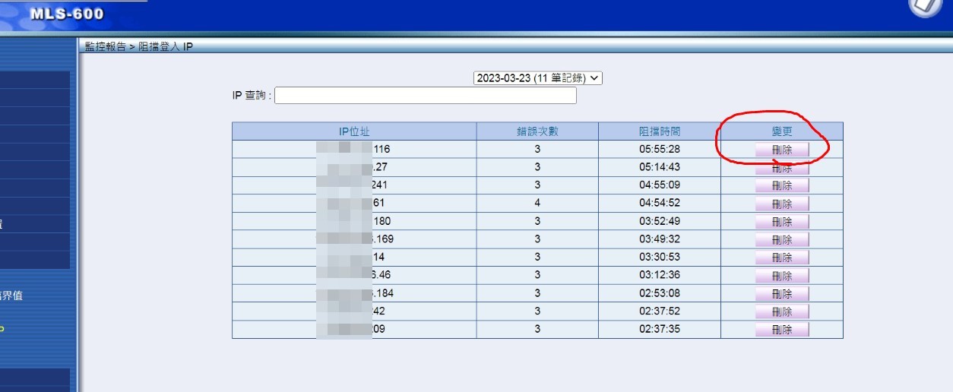Click the notepad icon in the top-right header
The image size is (953, 392).
(x=925, y=6)
